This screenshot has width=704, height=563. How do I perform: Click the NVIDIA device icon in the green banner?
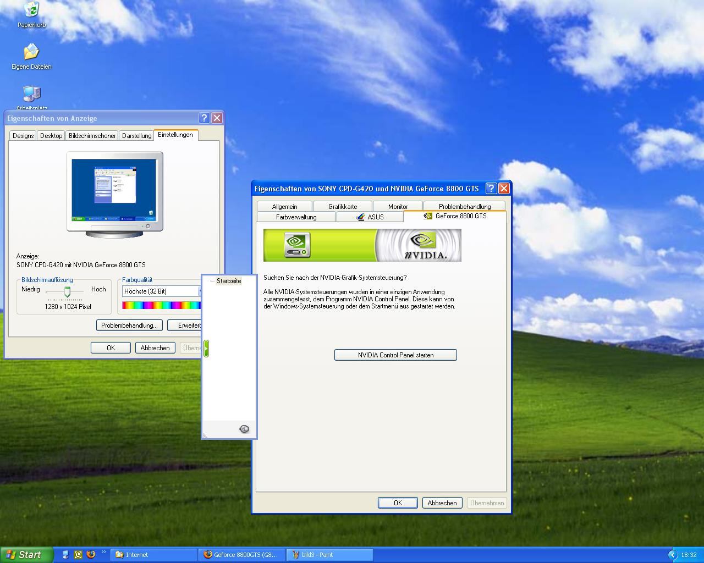(x=297, y=245)
